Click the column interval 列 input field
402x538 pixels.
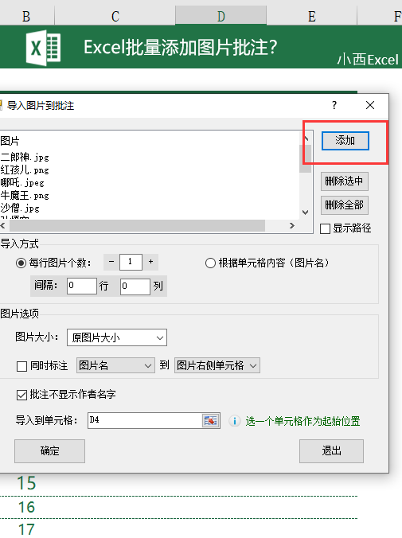[135, 287]
